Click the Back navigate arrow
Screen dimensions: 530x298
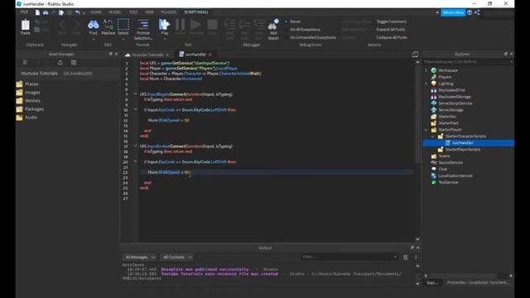[x=62, y=24]
